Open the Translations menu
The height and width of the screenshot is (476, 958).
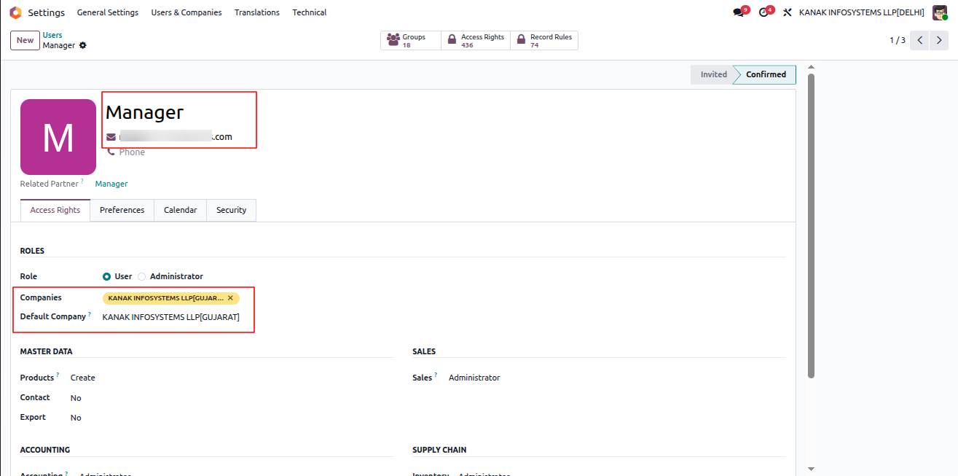click(x=257, y=12)
